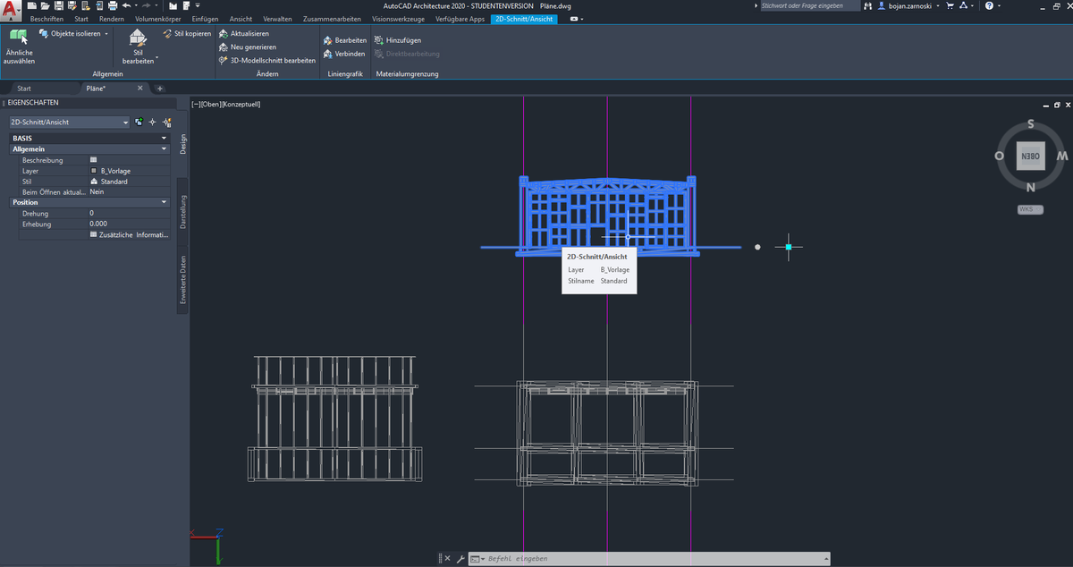Switch to the Start drawing tab
Viewport: 1073px width, 567px height.
[x=24, y=89]
